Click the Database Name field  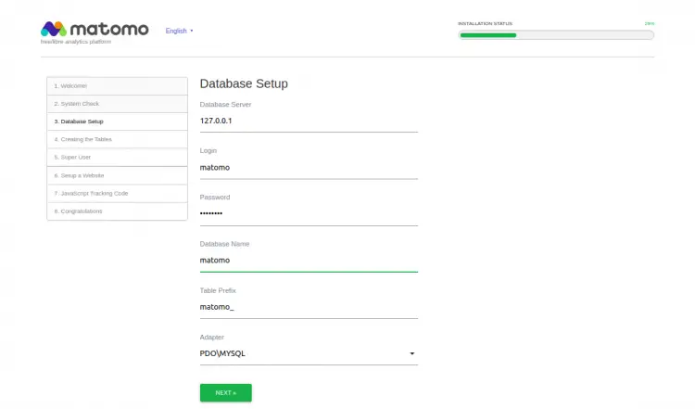click(x=309, y=261)
